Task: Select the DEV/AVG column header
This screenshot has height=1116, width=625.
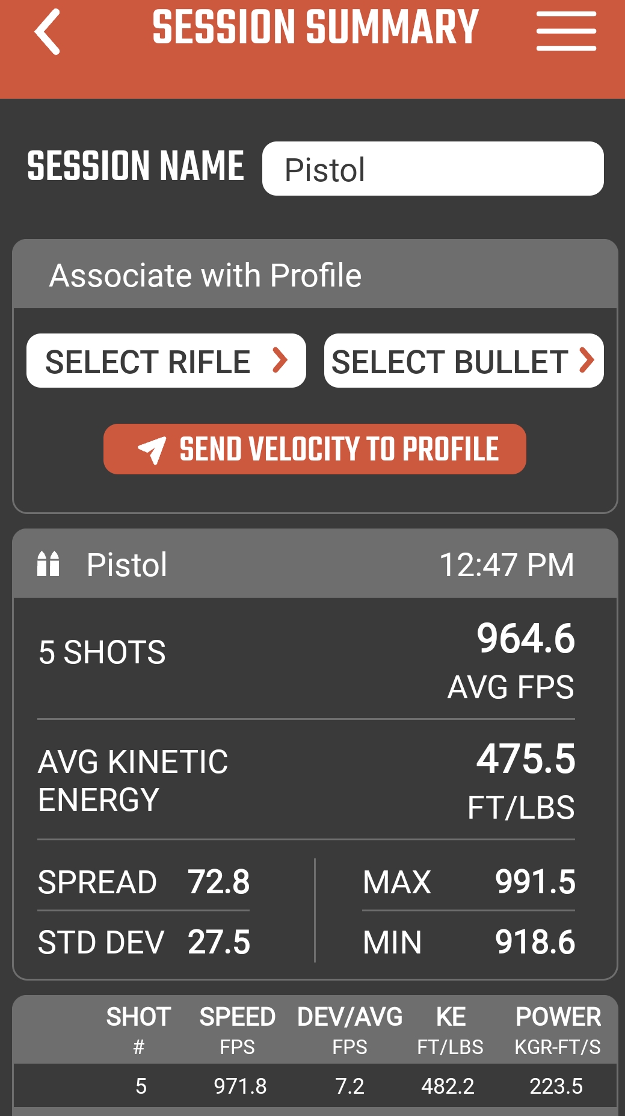Action: [x=349, y=1030]
